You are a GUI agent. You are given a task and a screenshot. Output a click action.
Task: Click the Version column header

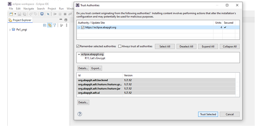click(179, 75)
